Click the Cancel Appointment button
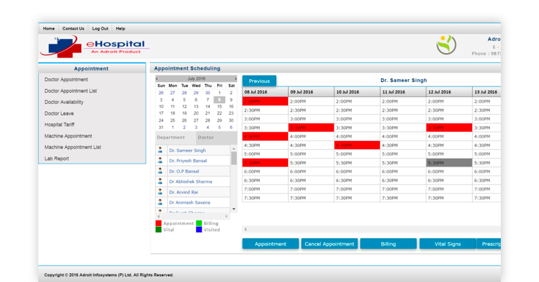The height and width of the screenshot is (282, 539). [x=330, y=244]
